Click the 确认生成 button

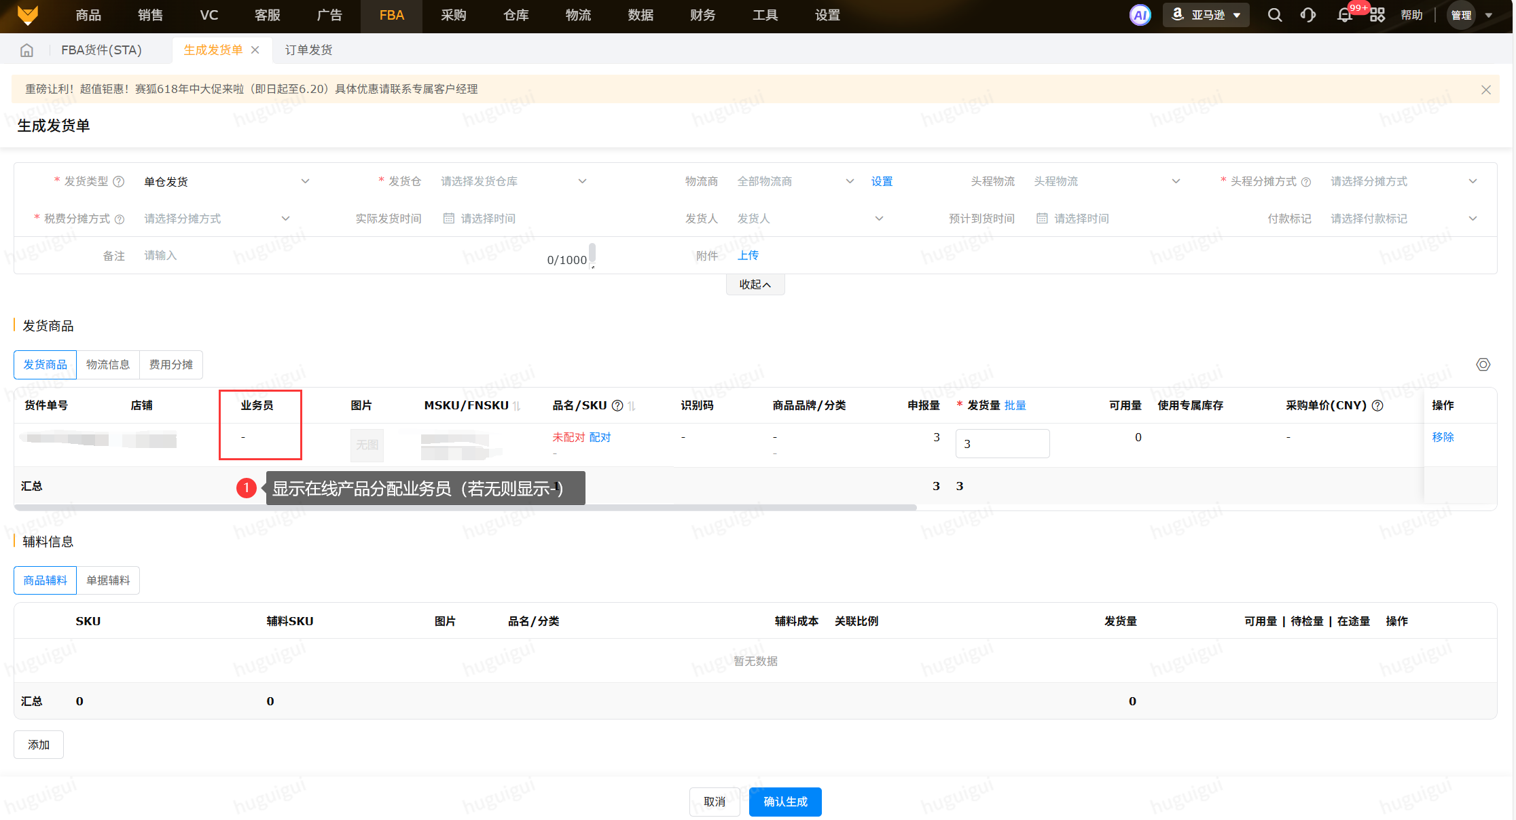[x=785, y=802]
